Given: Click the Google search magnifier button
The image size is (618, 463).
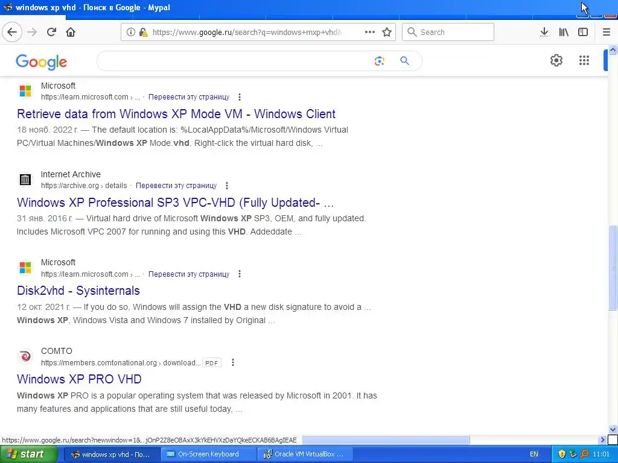Looking at the screenshot, I should click(404, 61).
